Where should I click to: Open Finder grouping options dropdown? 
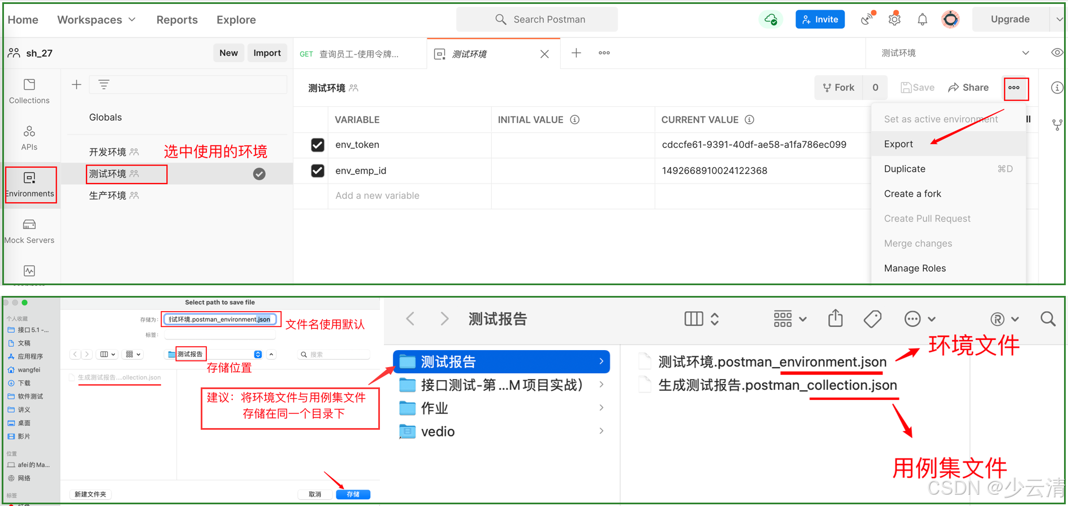click(x=790, y=319)
